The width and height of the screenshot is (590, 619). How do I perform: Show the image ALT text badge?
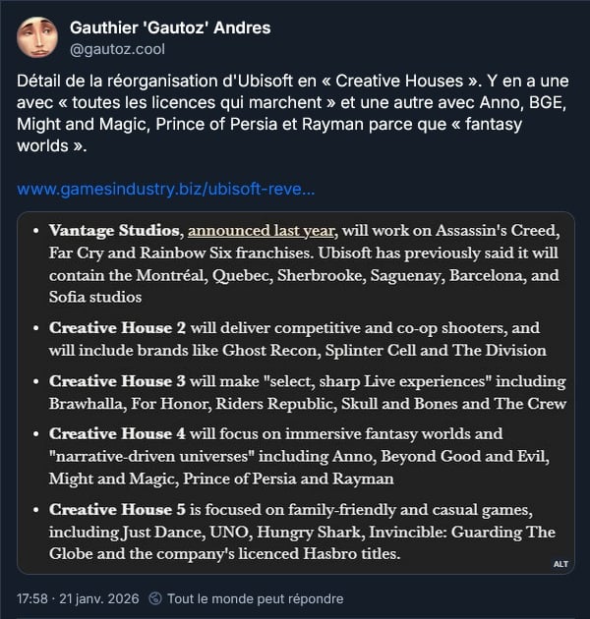tap(560, 563)
